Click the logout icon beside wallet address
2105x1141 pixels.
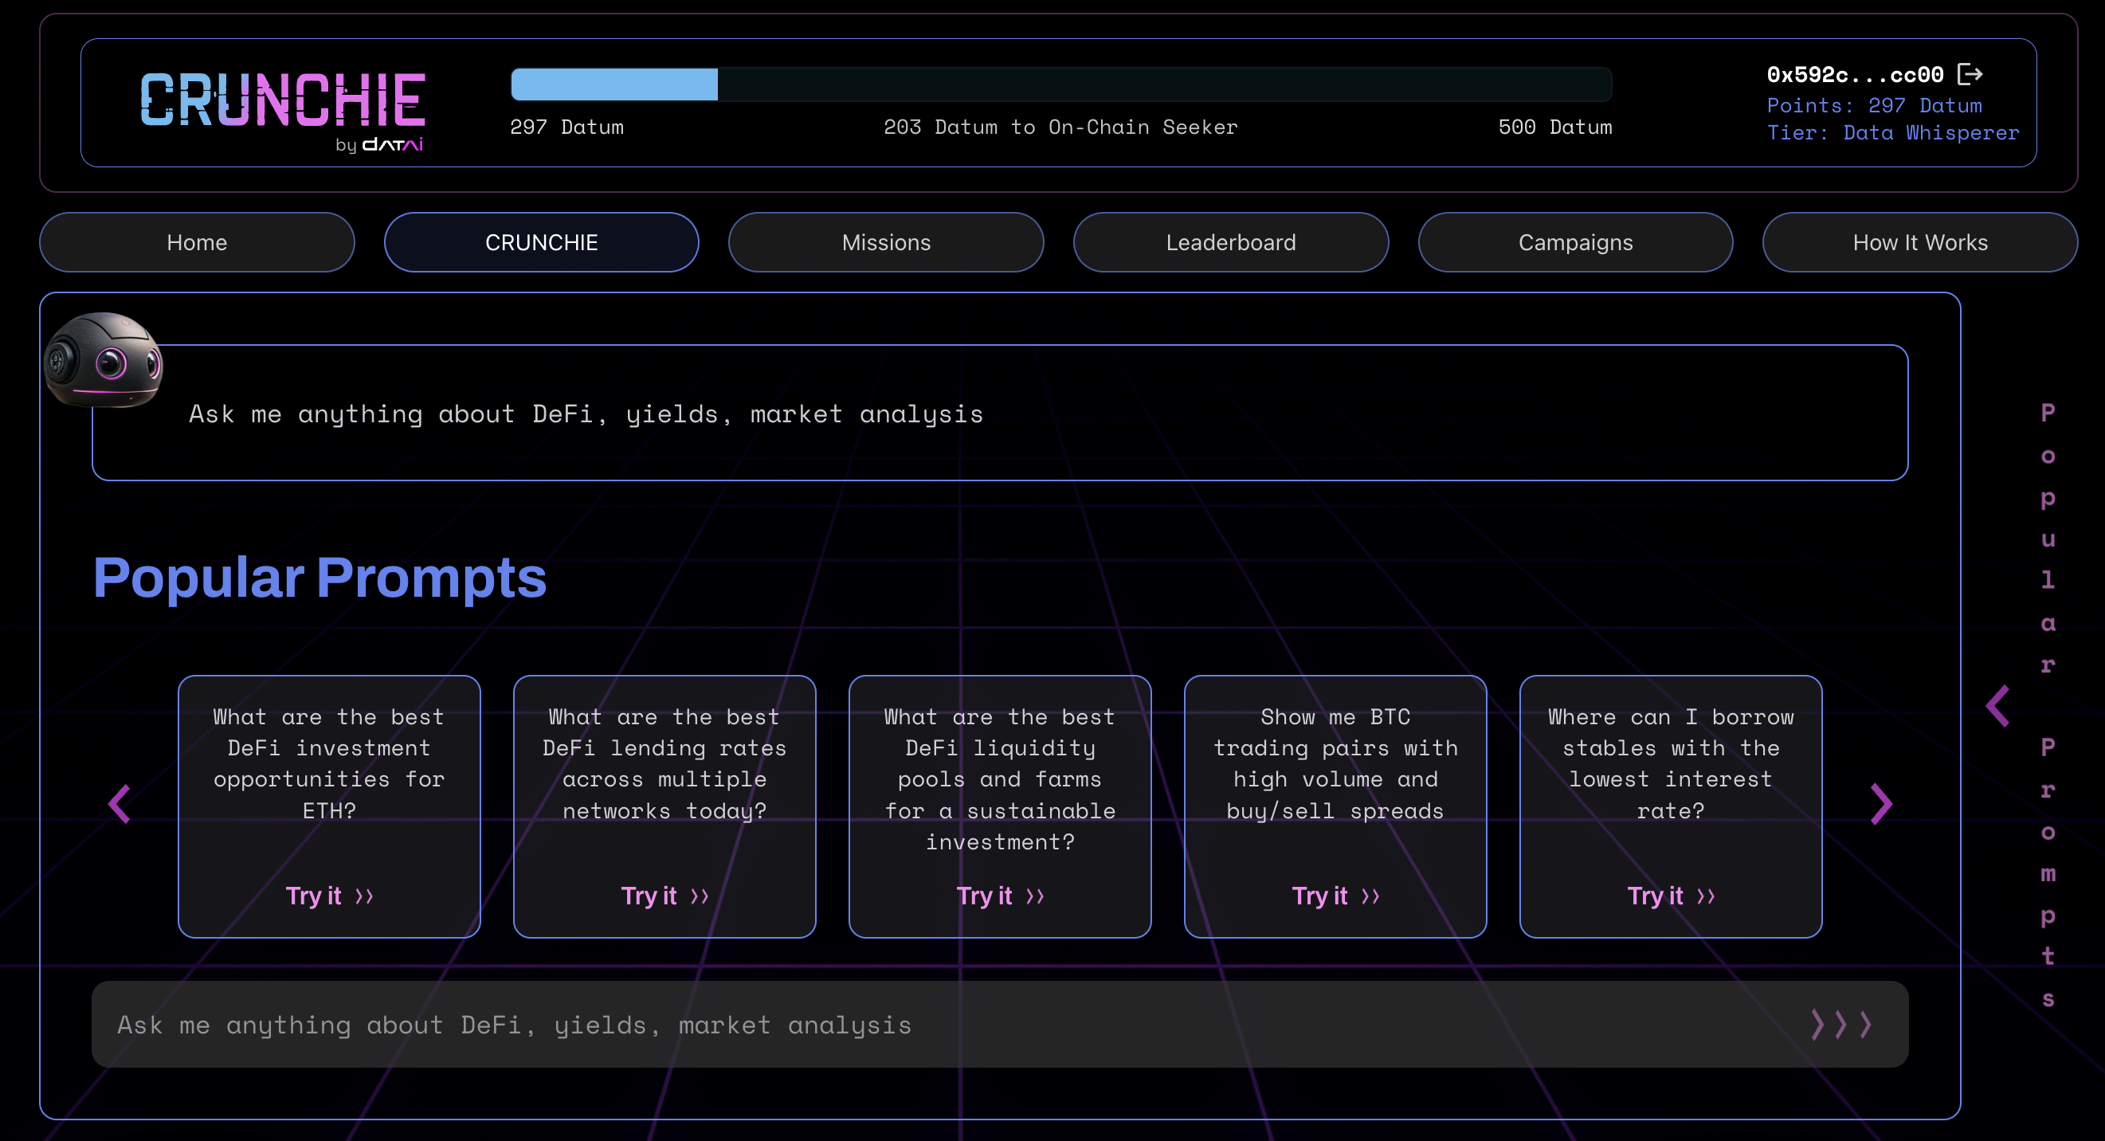1970,74
